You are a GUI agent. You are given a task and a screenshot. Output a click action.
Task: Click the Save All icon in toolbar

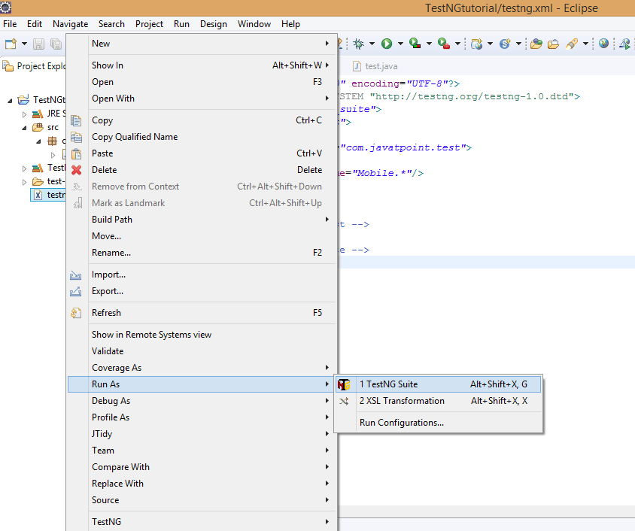tap(56, 44)
